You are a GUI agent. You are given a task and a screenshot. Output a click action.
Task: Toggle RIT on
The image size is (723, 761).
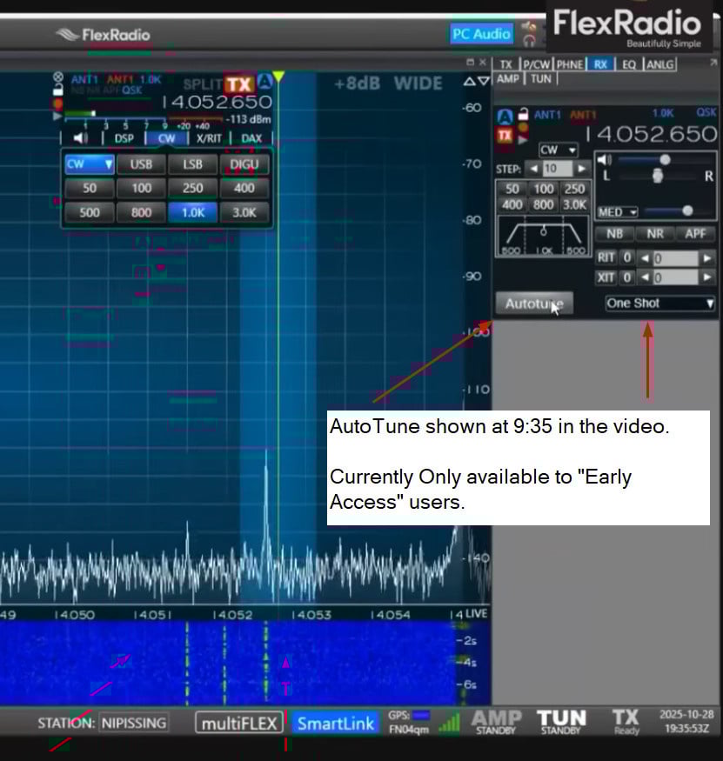point(606,257)
